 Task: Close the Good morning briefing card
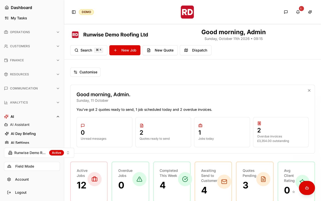click(x=309, y=90)
